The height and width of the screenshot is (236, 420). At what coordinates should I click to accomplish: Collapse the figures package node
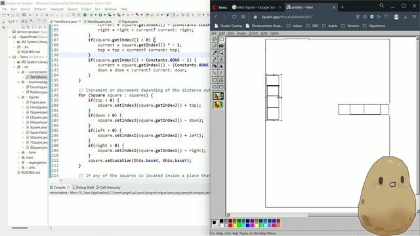(19, 97)
